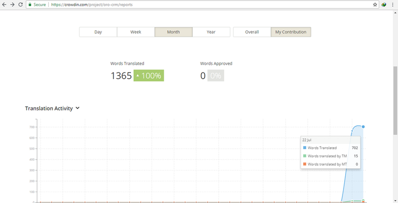The image size is (398, 203).
Task: Bookmark this page with the star icon
Action: (x=375, y=5)
